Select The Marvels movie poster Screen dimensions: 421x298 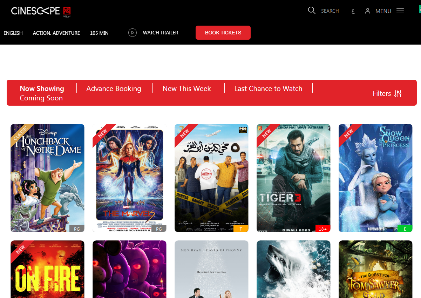[129, 178]
